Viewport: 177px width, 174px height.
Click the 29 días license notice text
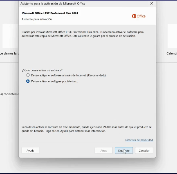[86, 129]
